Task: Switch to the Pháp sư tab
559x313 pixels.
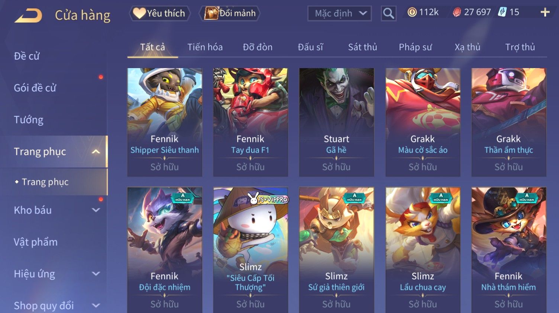Action: pyautogui.click(x=415, y=47)
